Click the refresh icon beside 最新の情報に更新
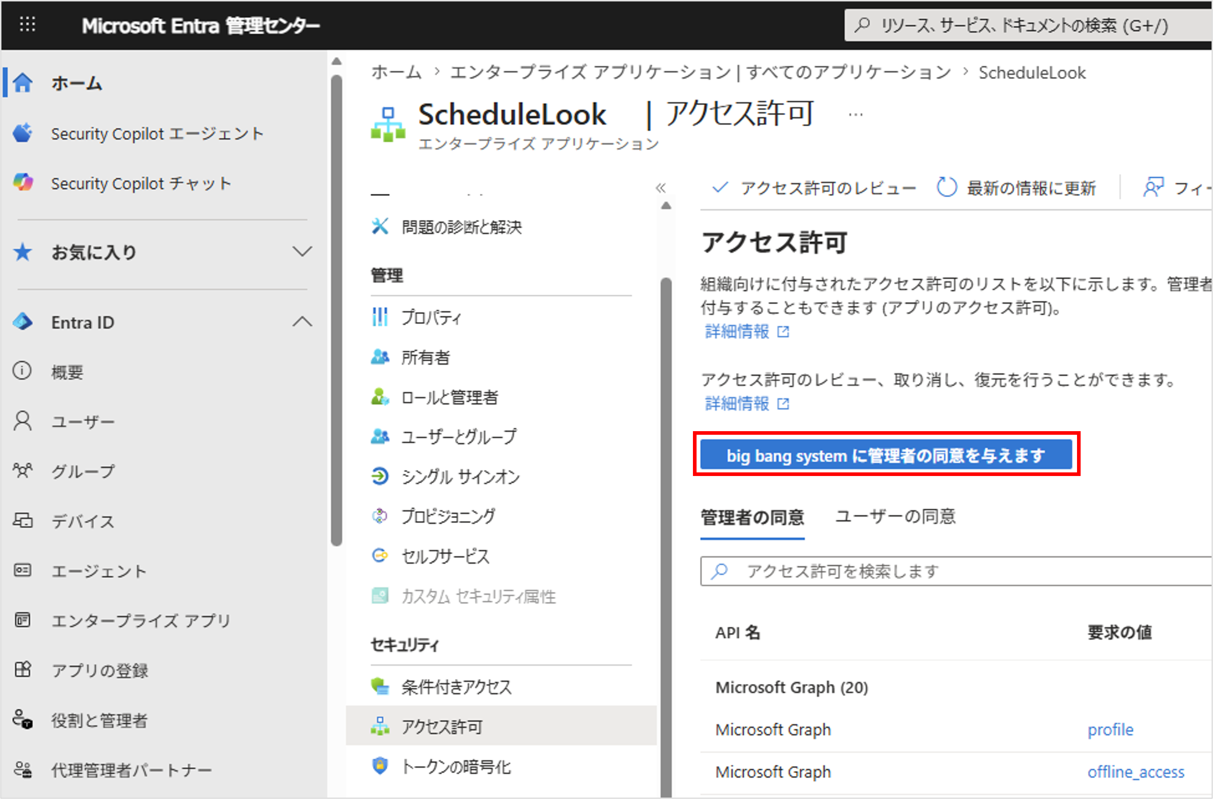Screen dimensions: 1213x799 [946, 187]
